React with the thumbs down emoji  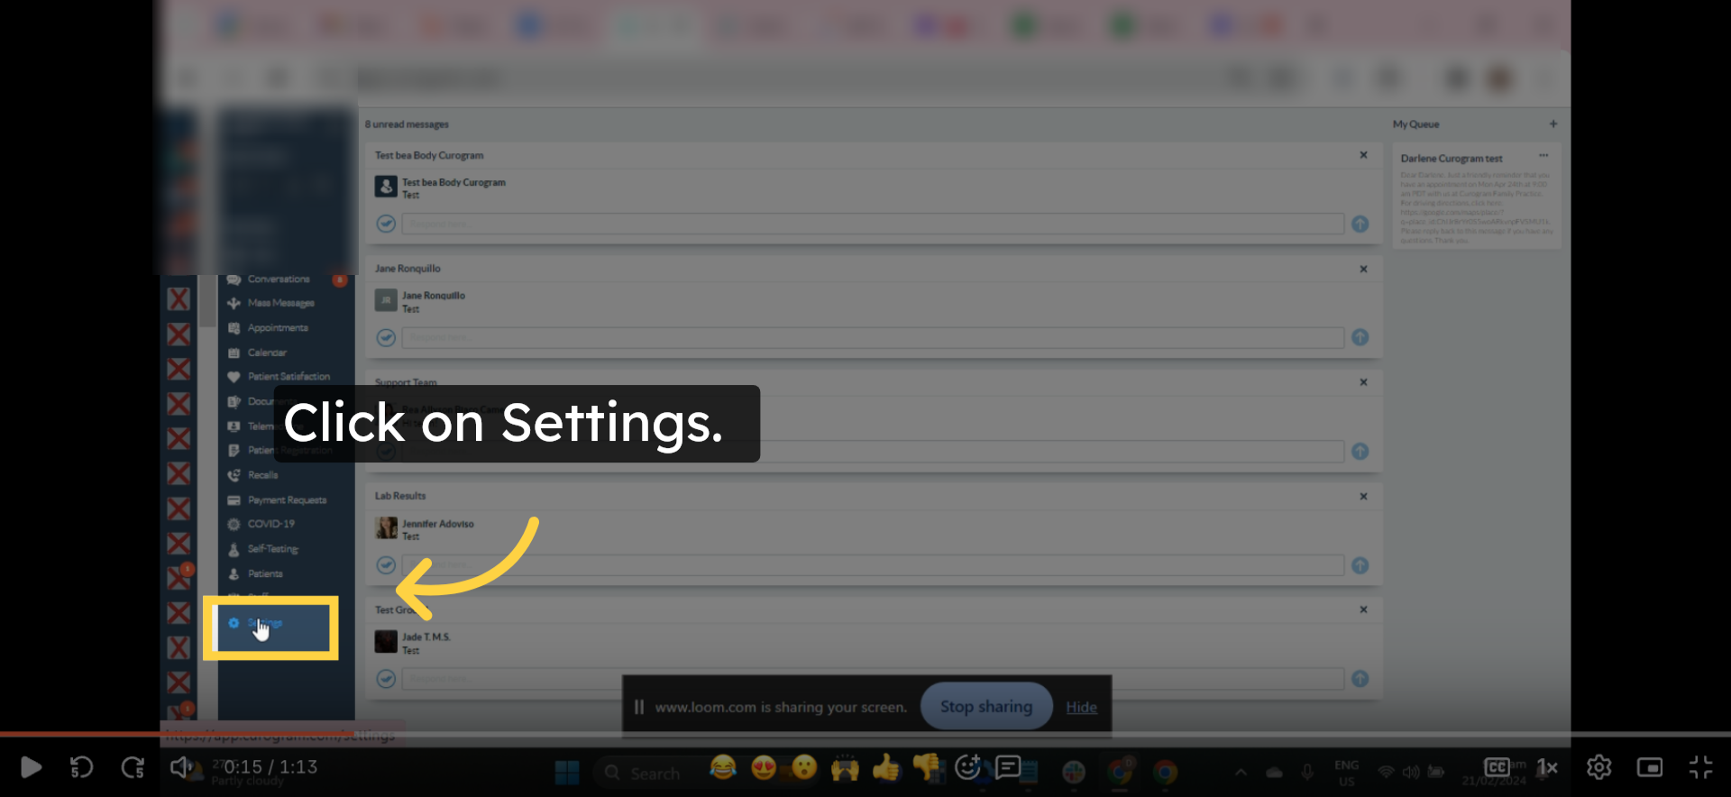(926, 767)
